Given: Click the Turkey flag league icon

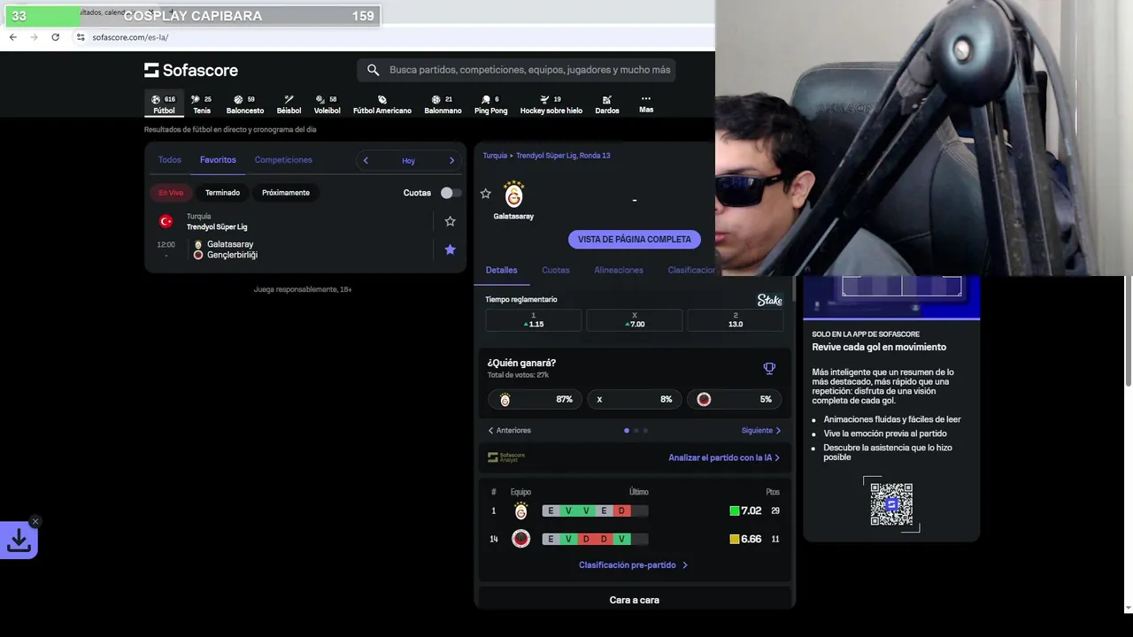Looking at the screenshot, I should [166, 221].
